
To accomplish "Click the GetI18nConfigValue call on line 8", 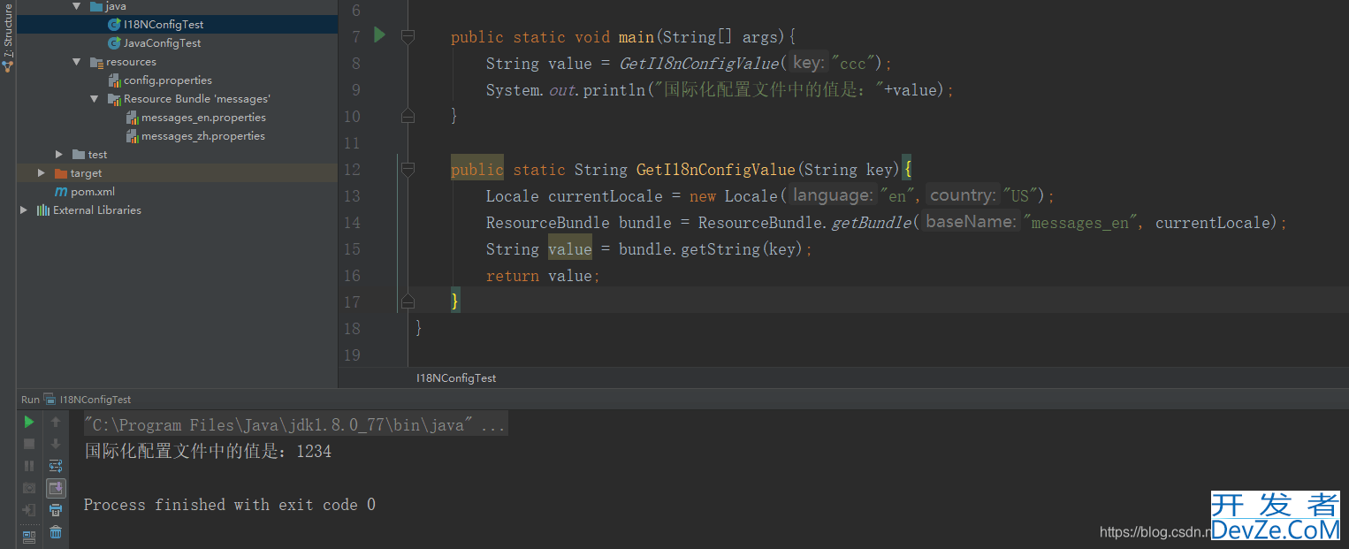I will [698, 64].
